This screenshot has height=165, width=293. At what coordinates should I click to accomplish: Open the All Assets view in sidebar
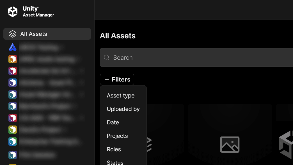pyautogui.click(x=34, y=34)
